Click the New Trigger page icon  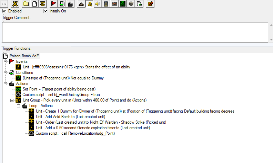[34, 4]
